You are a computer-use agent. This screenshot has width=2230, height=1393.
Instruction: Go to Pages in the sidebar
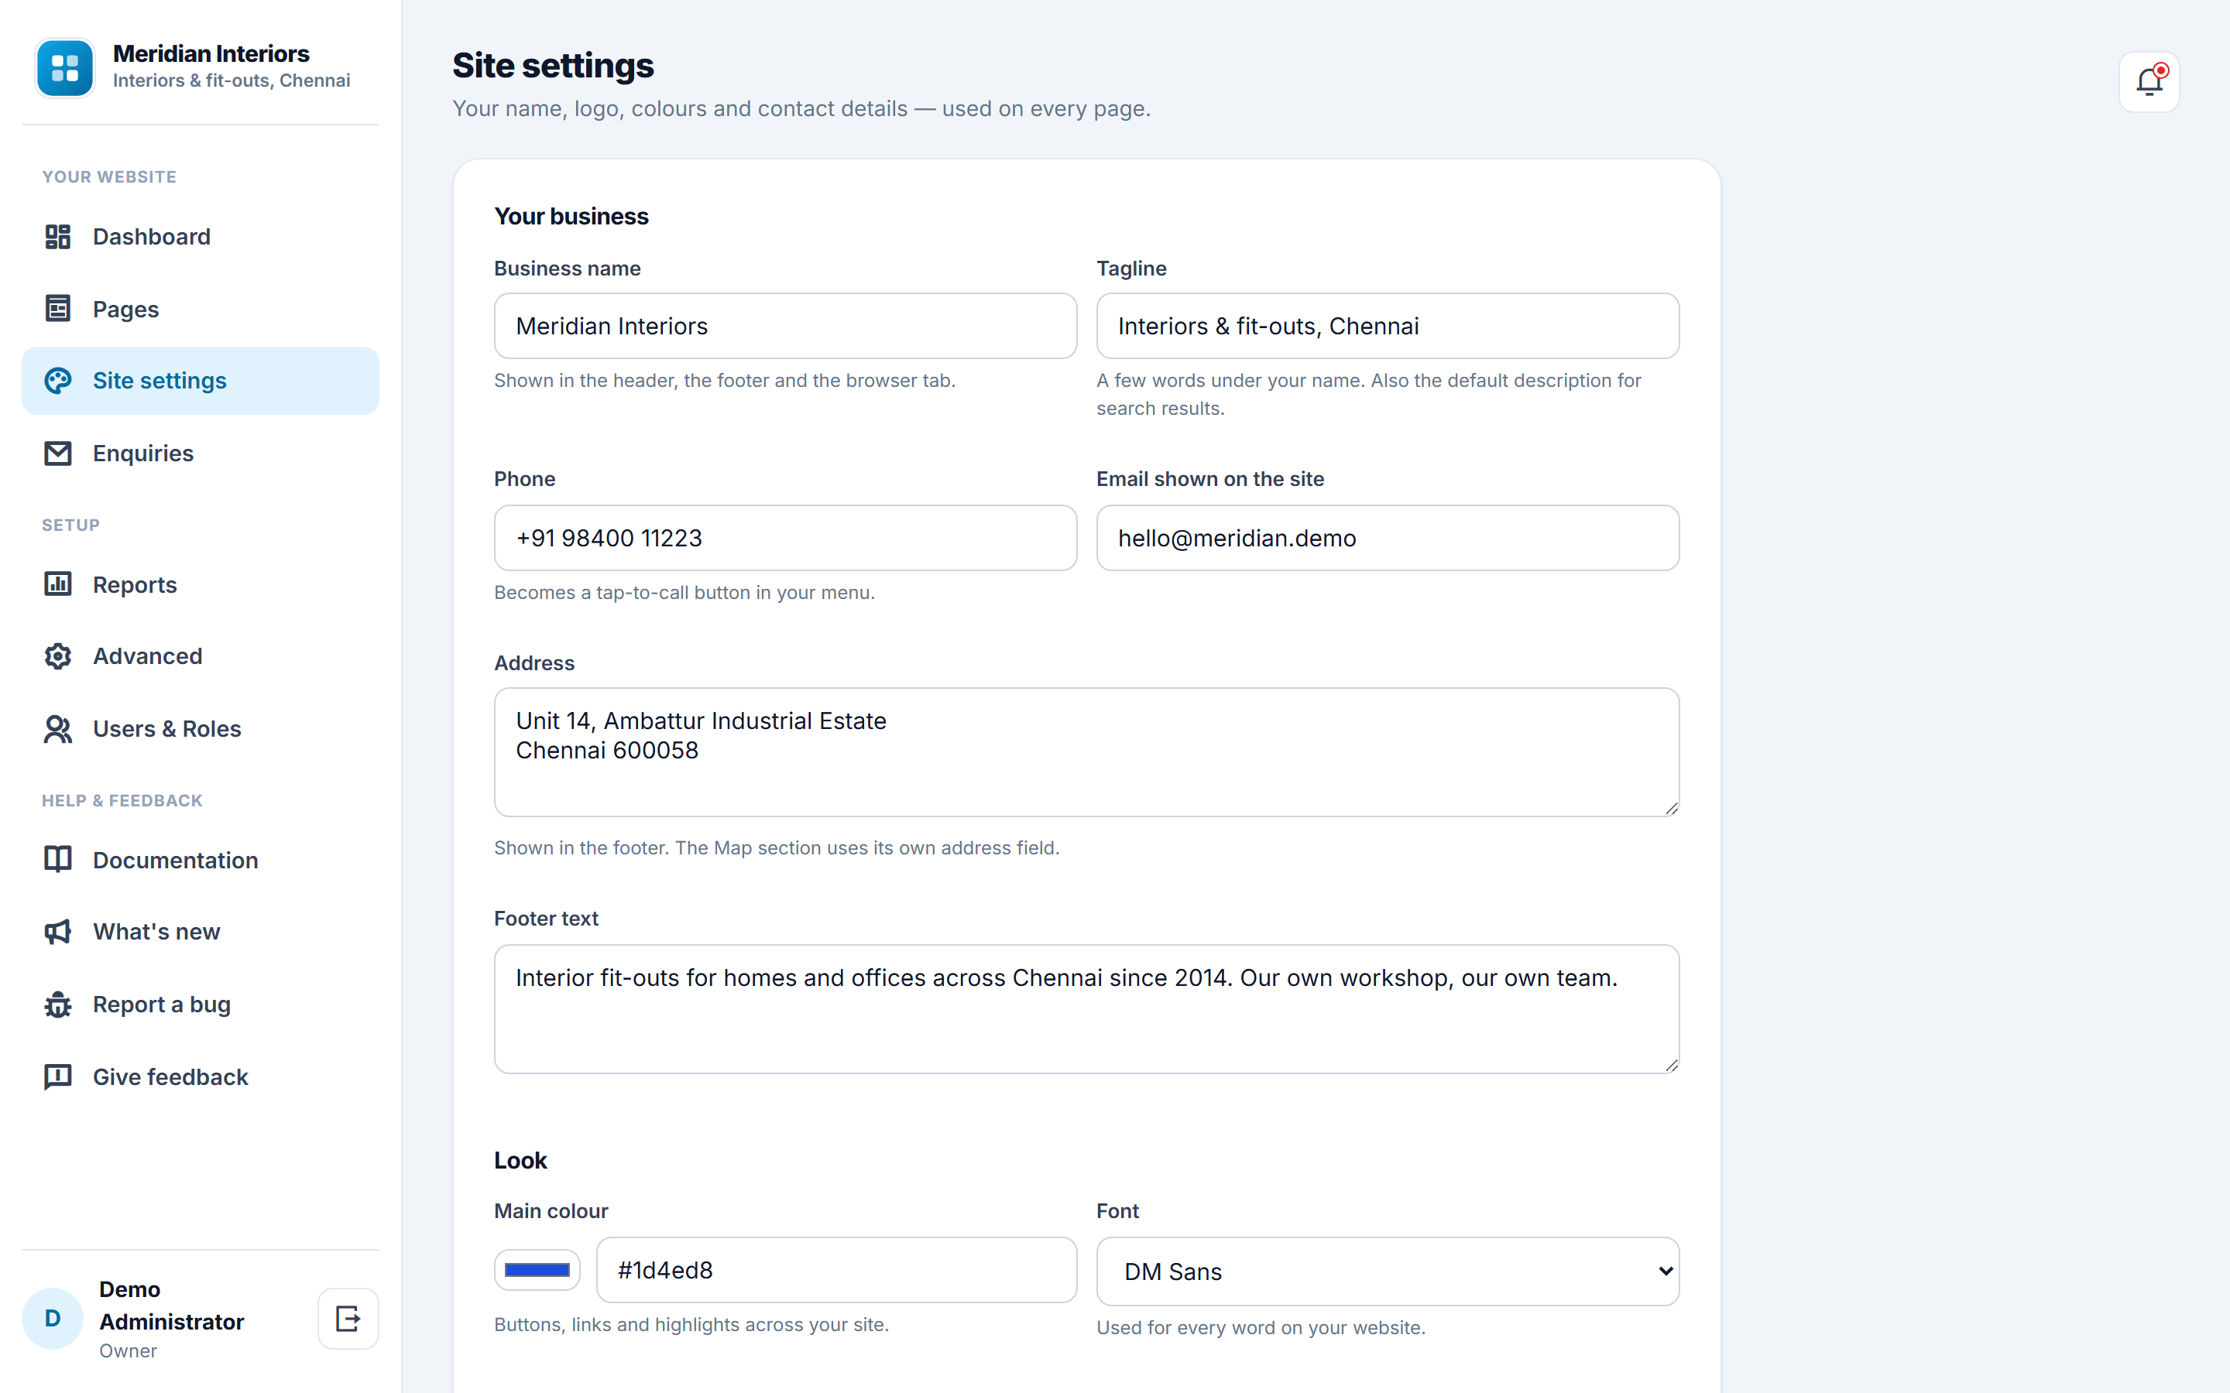pyautogui.click(x=200, y=309)
